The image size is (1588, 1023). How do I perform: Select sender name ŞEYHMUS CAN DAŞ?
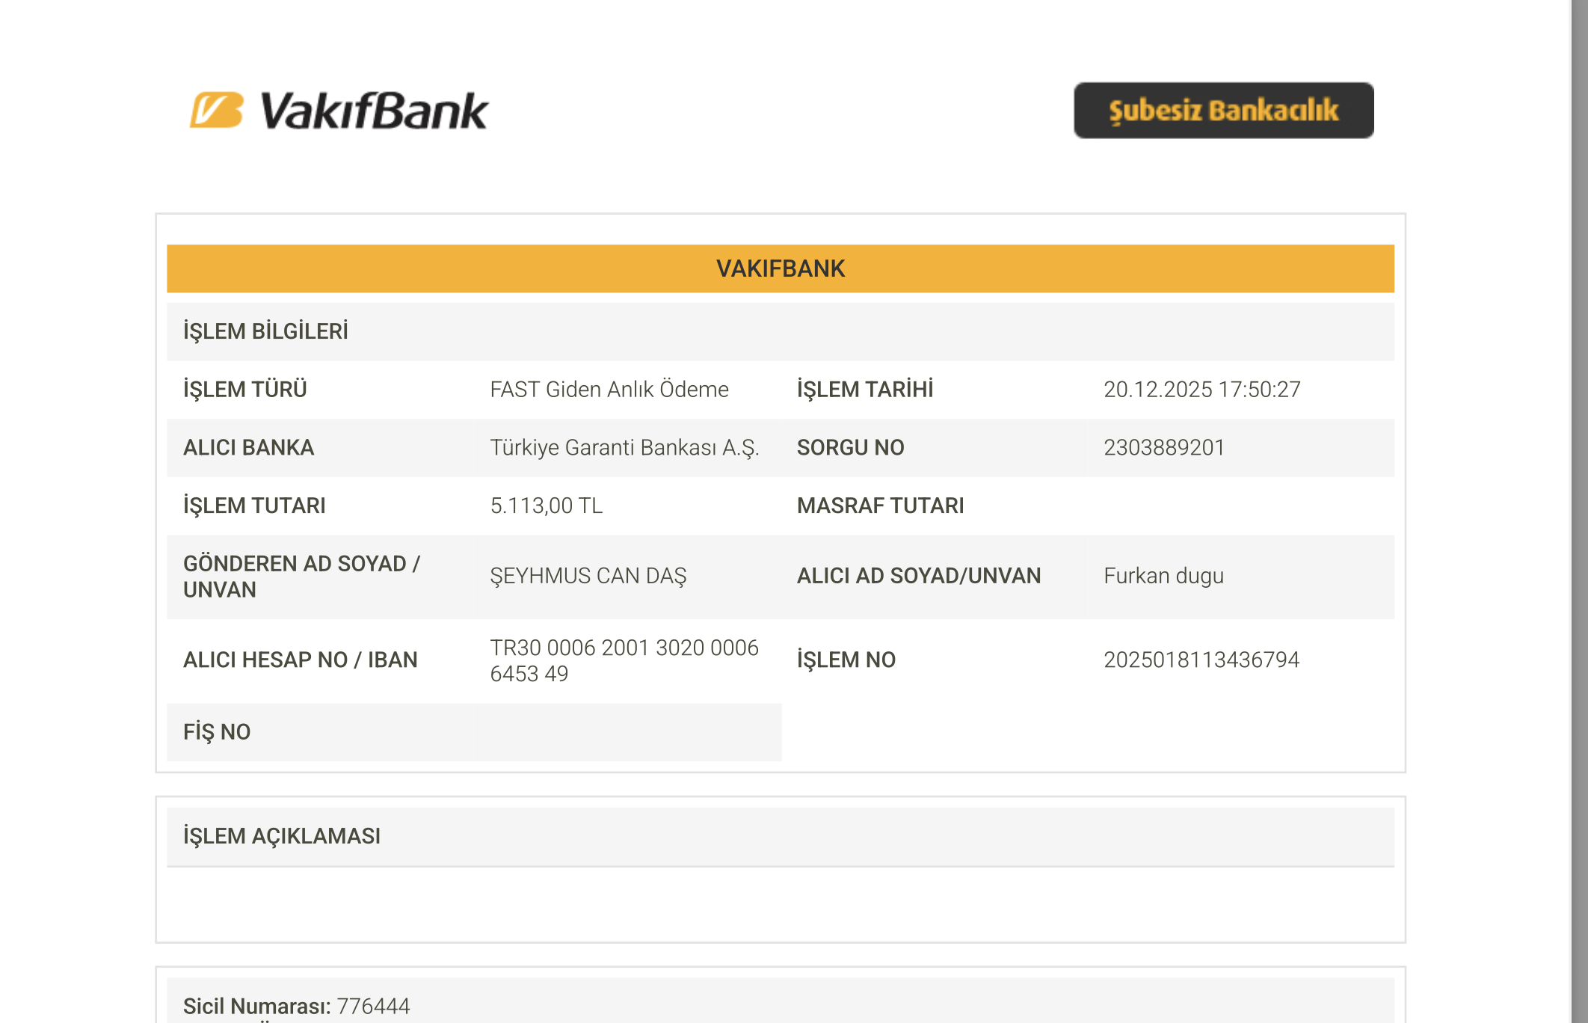[588, 577]
